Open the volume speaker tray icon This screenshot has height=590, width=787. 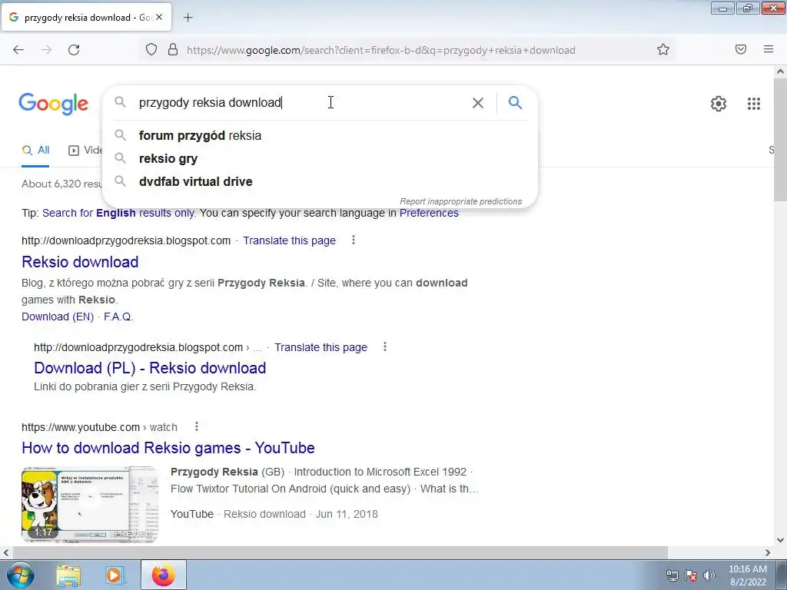pos(709,575)
